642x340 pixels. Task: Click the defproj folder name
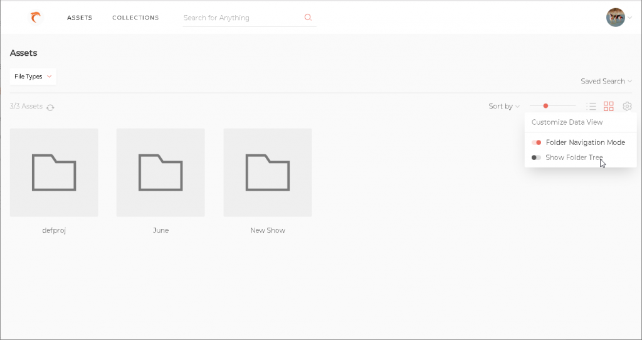pos(54,230)
